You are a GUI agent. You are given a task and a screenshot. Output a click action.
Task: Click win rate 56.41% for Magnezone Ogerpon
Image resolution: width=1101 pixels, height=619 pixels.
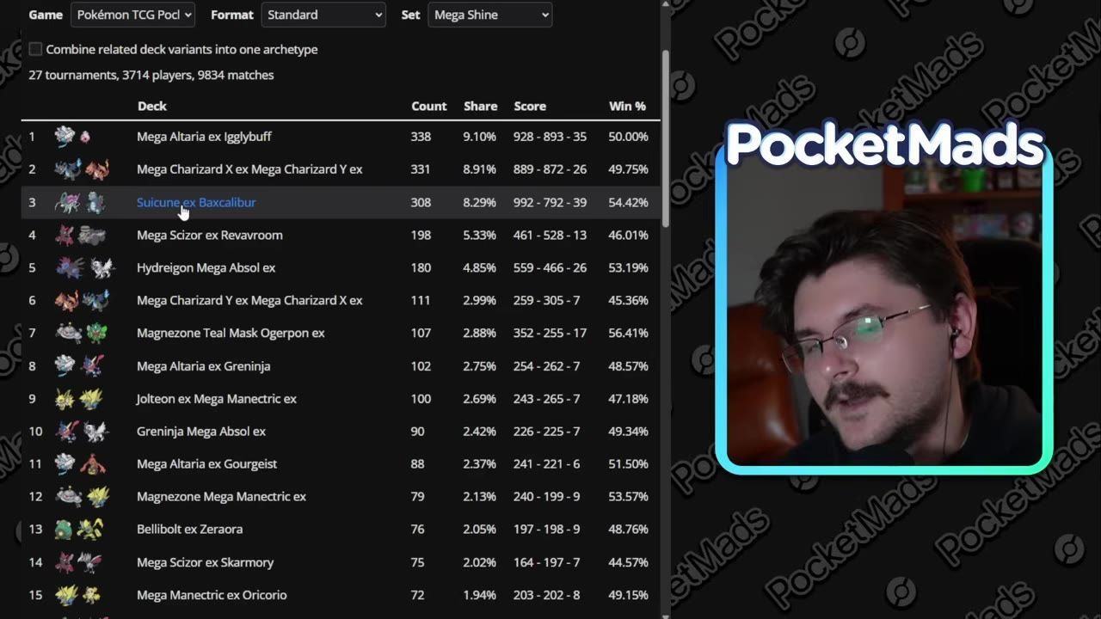point(628,333)
